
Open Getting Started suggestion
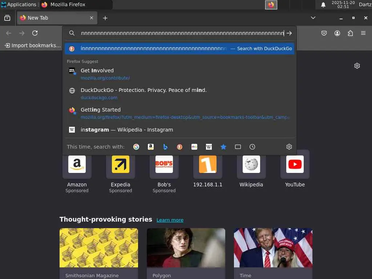tap(179, 113)
